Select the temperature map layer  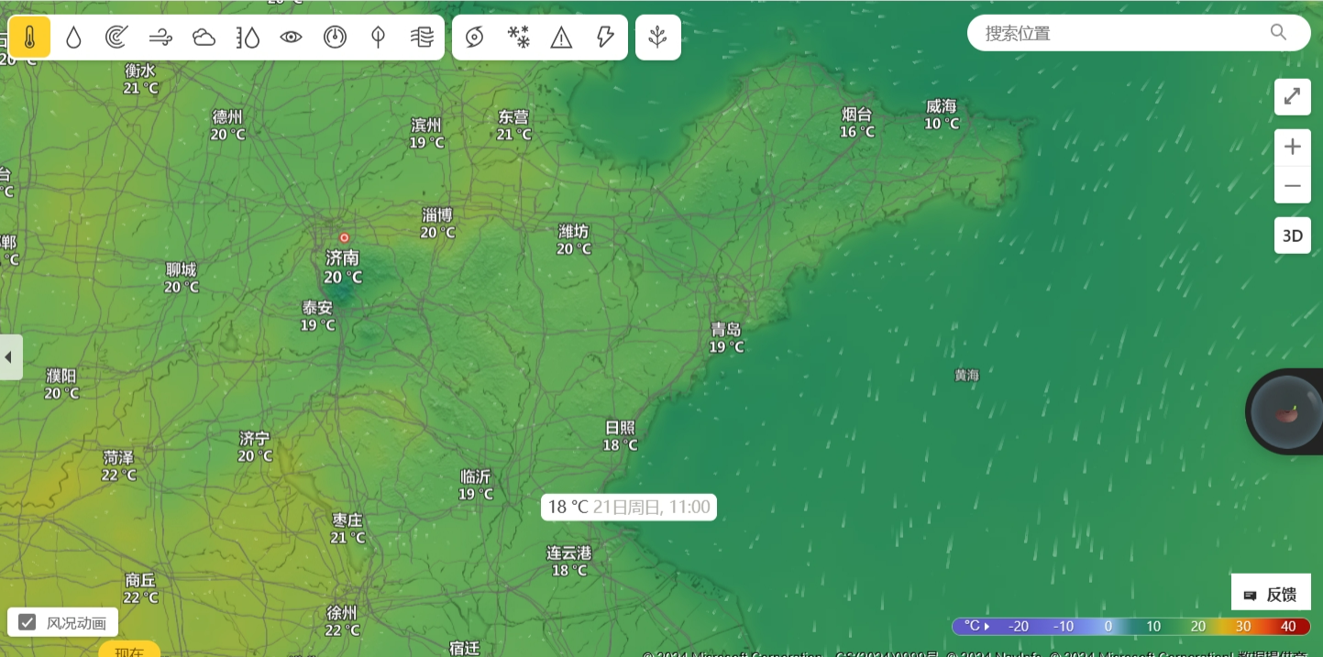coord(29,38)
